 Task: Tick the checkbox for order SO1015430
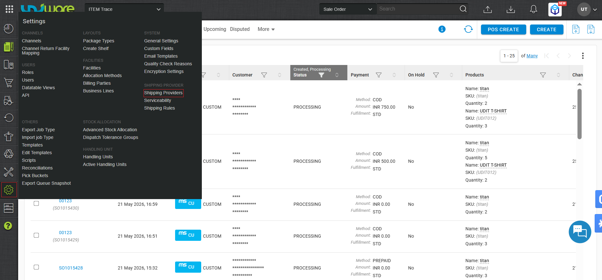coord(36,203)
